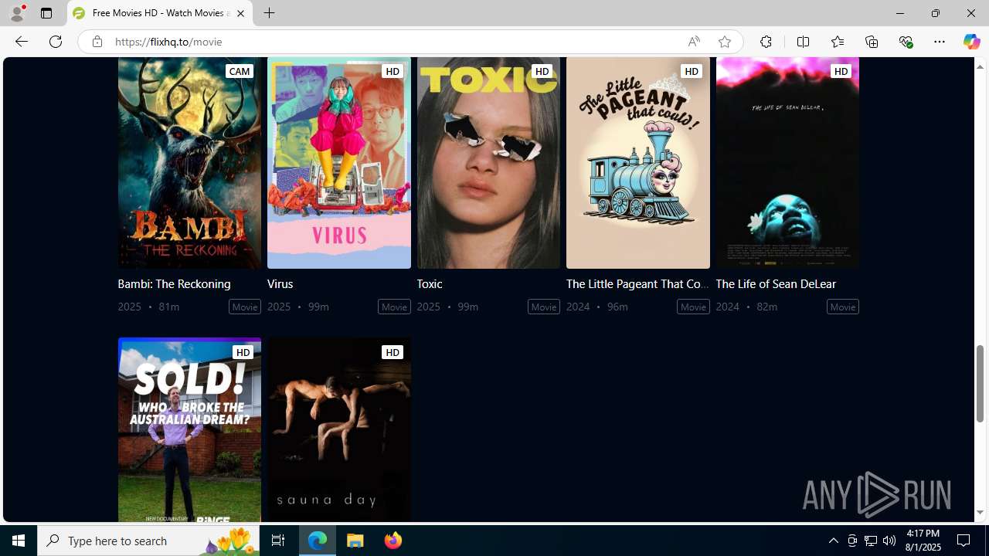The width and height of the screenshot is (989, 556).
Task: Click HD badge on Sauna Day poster
Action: coord(393,352)
